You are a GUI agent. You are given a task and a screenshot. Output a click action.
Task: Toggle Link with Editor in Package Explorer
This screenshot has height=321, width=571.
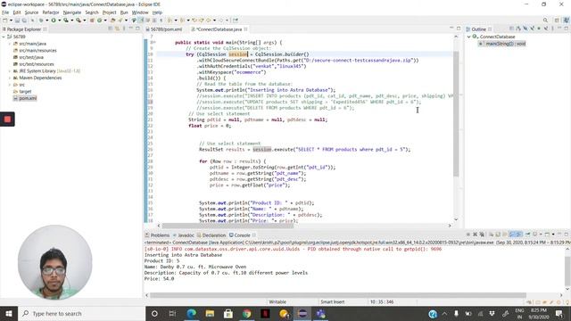tap(117, 29)
